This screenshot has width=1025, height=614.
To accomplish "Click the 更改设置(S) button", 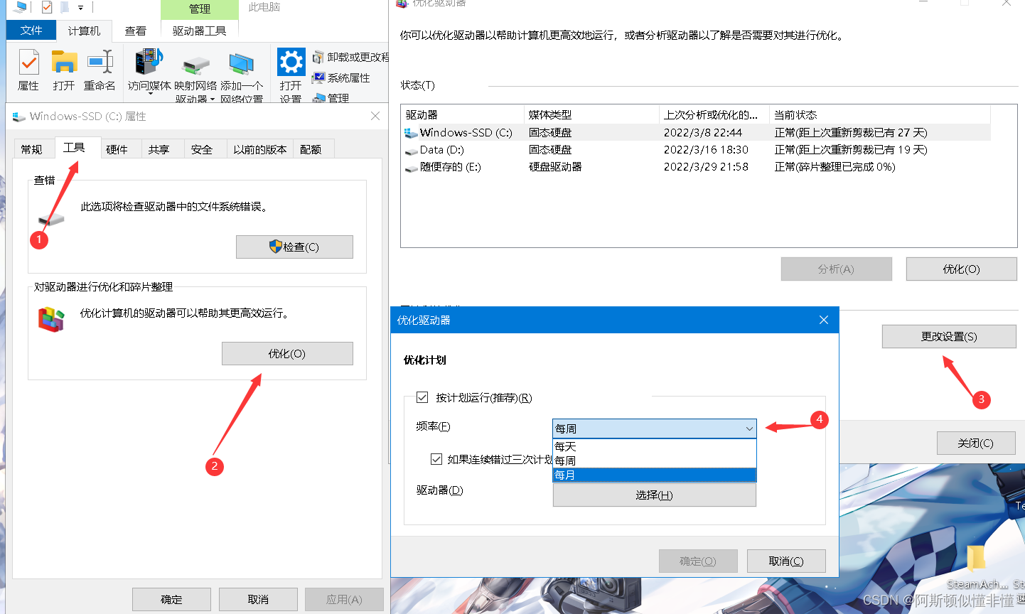I will (948, 336).
